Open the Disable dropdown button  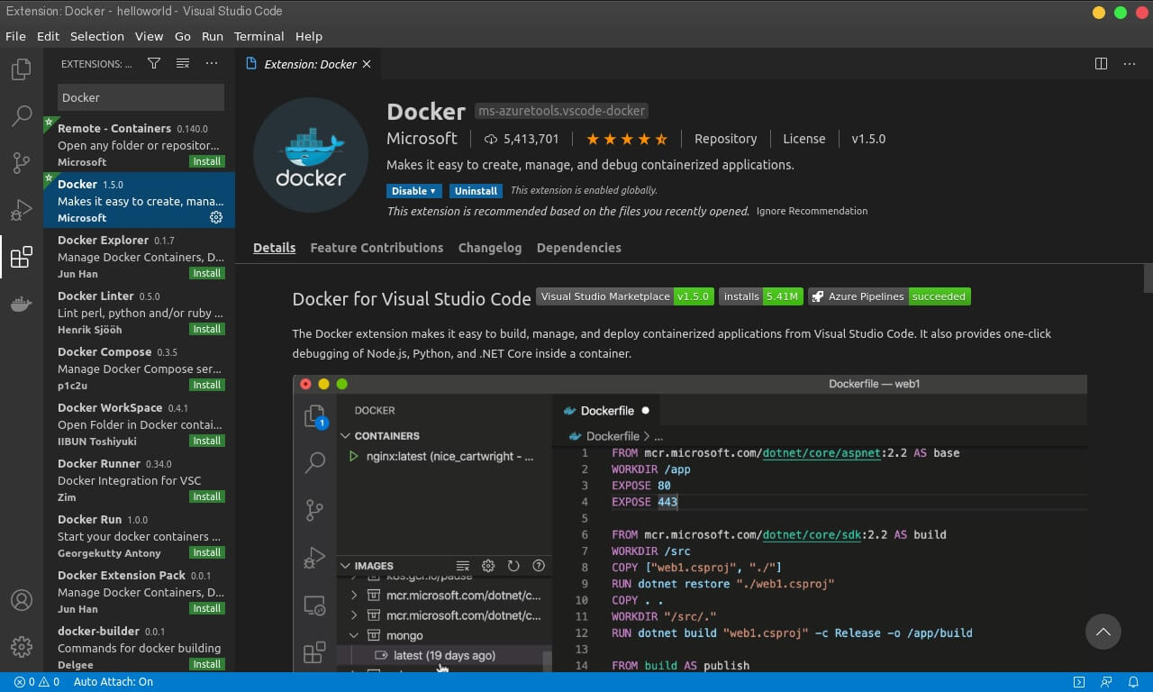point(414,191)
